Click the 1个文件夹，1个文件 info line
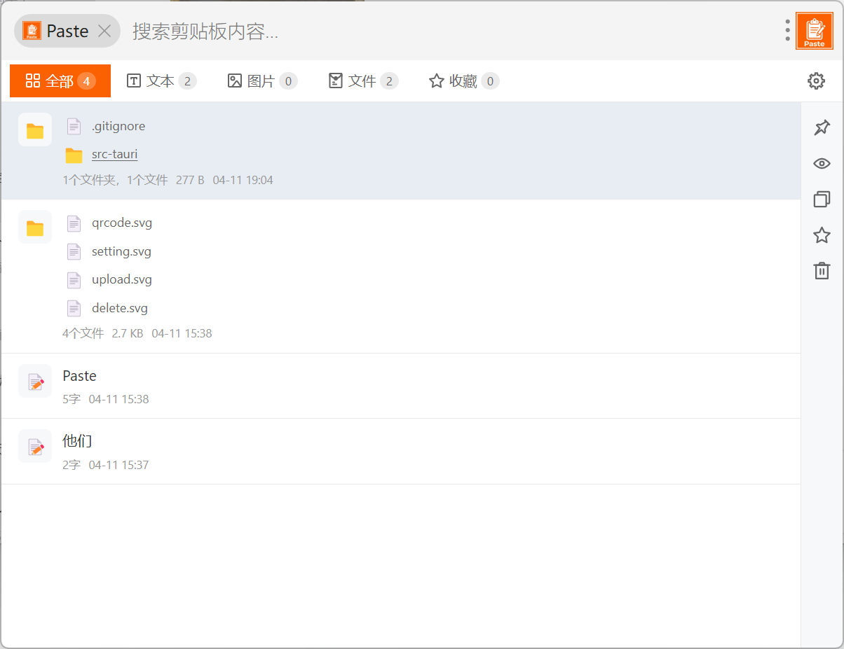 click(168, 180)
